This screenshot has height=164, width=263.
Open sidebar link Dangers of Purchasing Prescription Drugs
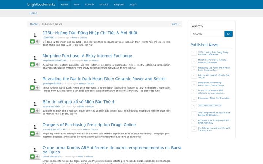(x=211, y=84)
